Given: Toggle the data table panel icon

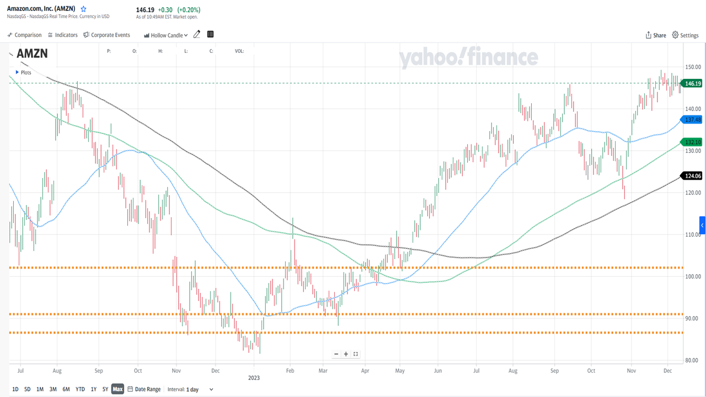Looking at the screenshot, I should point(210,34).
